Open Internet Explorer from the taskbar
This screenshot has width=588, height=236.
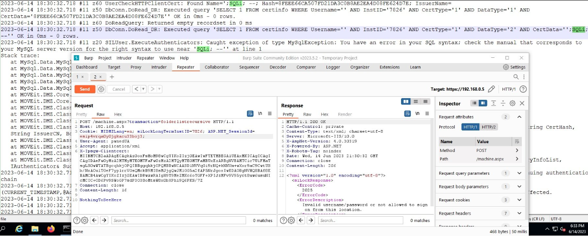click(x=19, y=229)
